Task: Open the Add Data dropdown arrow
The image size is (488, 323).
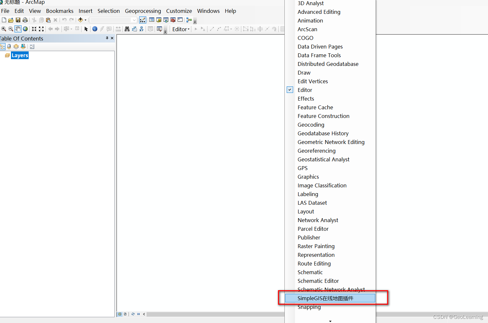Action: 85,20
